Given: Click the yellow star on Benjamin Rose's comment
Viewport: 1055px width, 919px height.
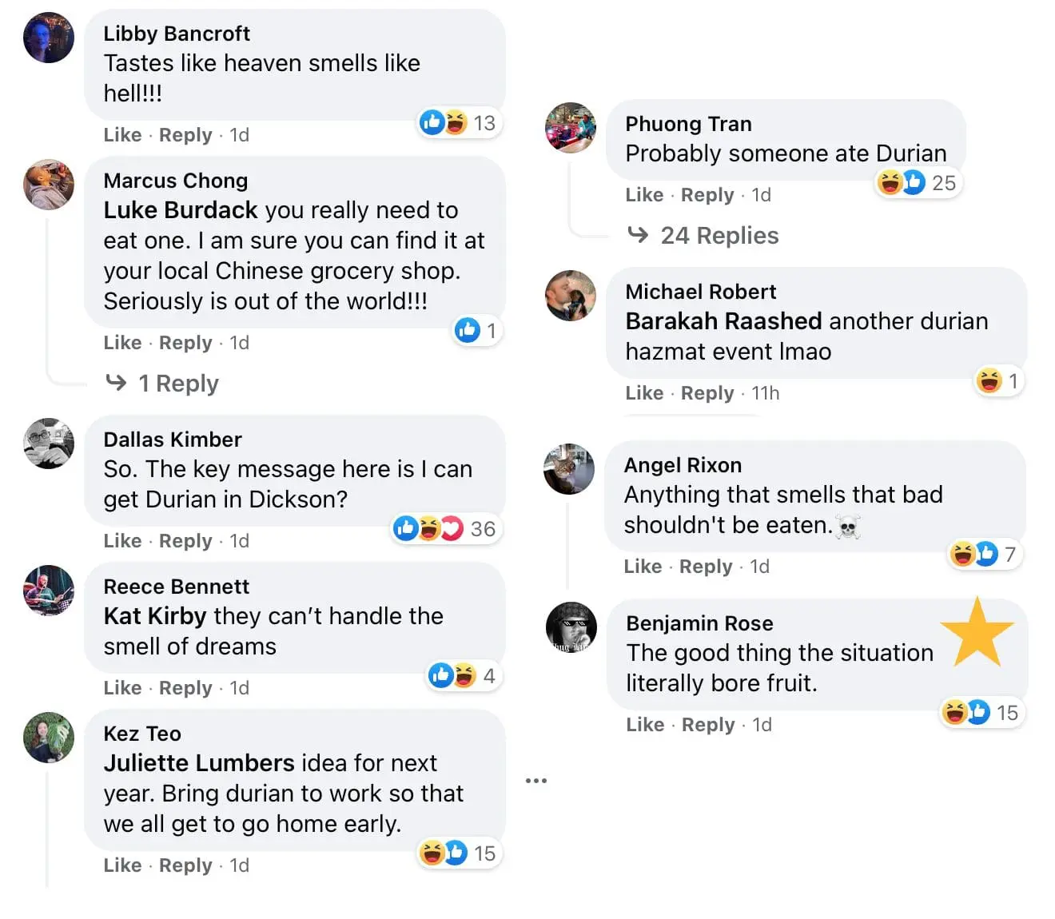Looking at the screenshot, I should [x=977, y=633].
